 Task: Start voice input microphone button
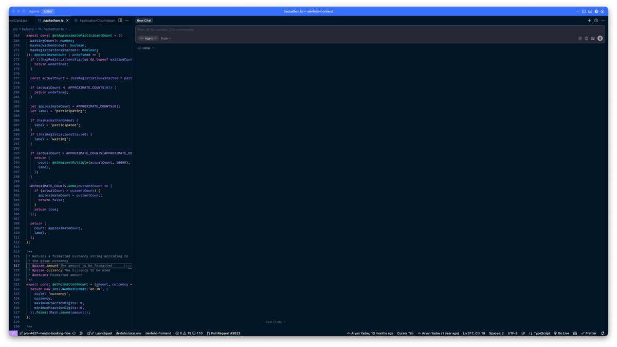(600, 39)
